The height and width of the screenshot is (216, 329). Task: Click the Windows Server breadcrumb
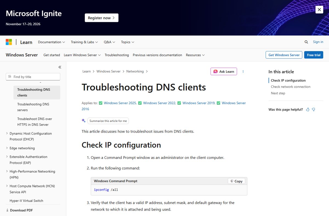coord(109,71)
